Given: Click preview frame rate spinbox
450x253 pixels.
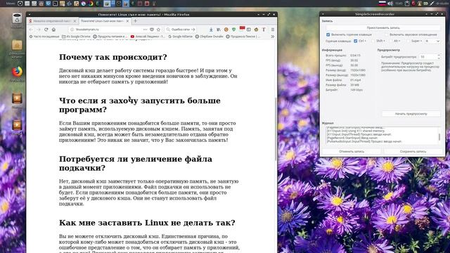Looking at the screenshot, I should click(430, 57).
